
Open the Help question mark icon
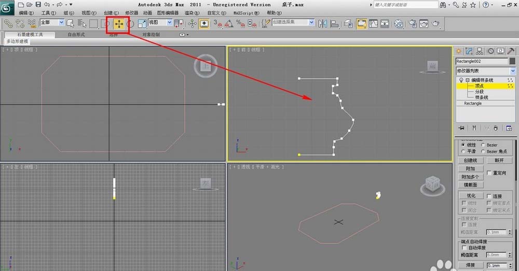coord(486,5)
